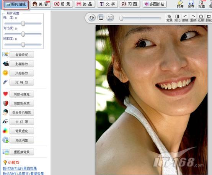The image size is (212, 175).
Task: Click the 智能修复 smart repair button
Action: 22,55
